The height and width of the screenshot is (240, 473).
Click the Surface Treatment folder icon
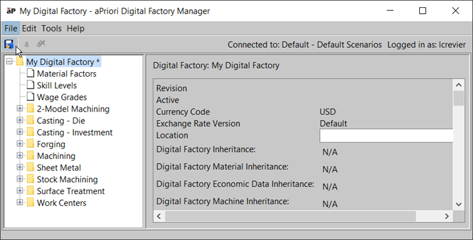(30, 191)
